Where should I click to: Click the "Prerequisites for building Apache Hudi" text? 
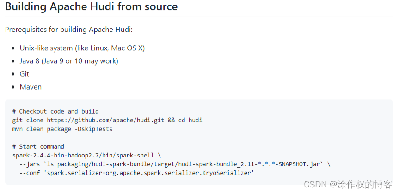click(69, 30)
